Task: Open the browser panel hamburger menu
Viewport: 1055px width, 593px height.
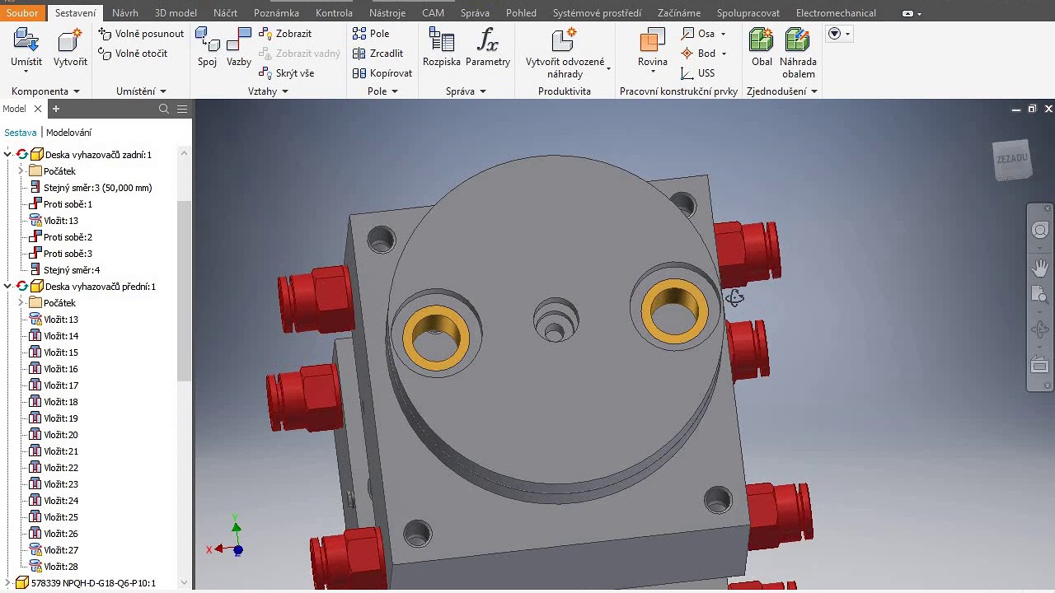Action: click(182, 109)
